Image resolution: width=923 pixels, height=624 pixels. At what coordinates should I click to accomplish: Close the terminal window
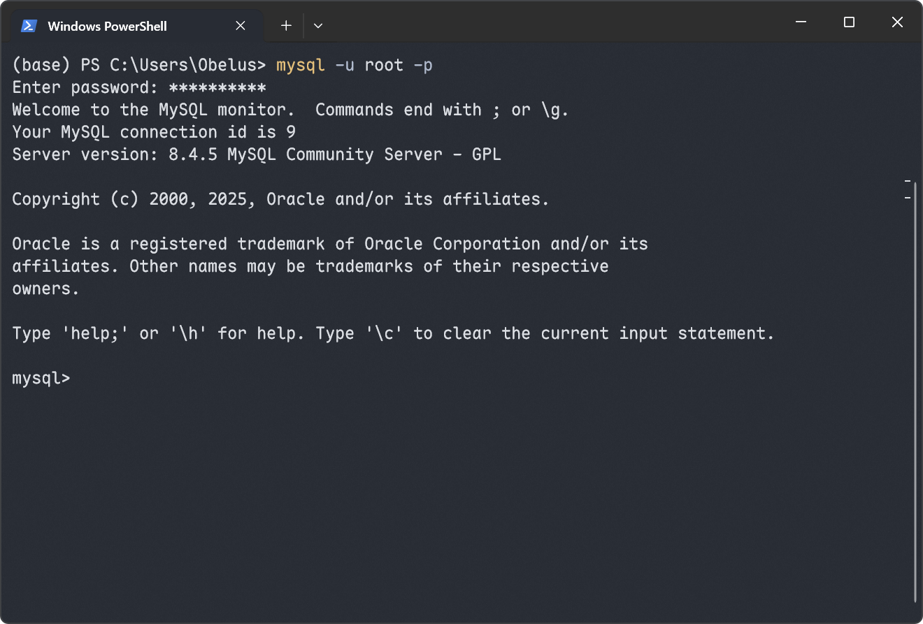[x=897, y=22]
